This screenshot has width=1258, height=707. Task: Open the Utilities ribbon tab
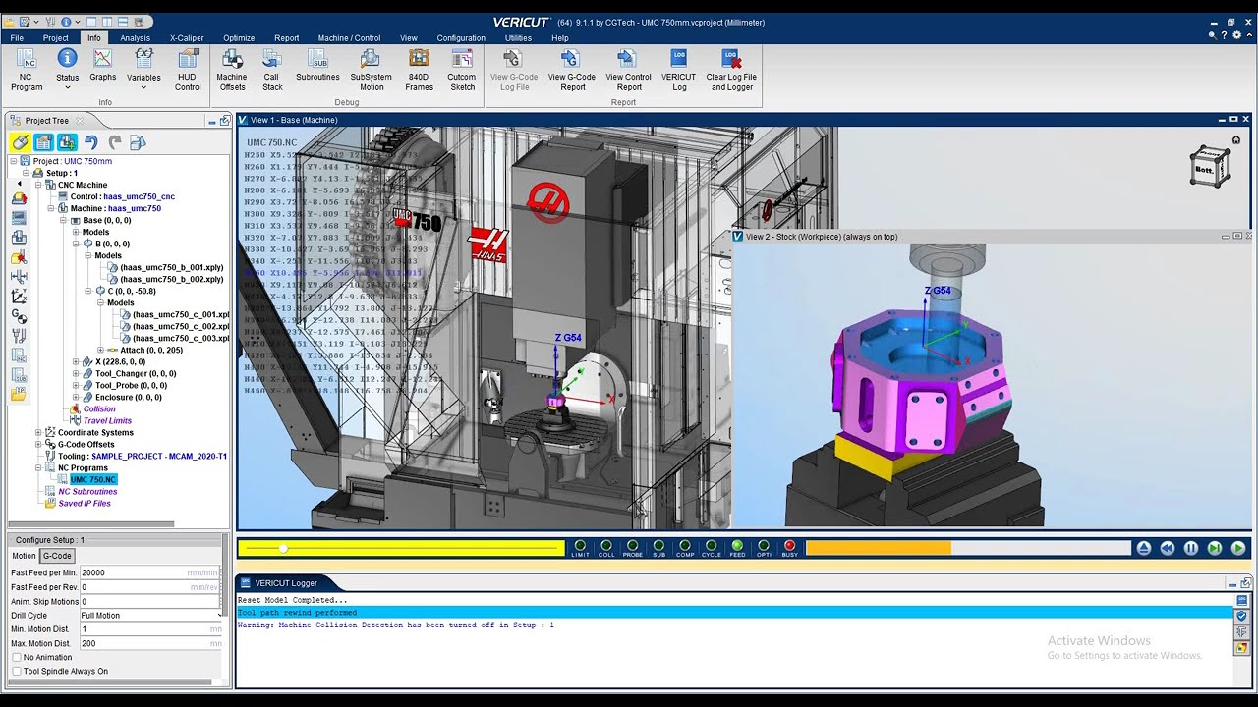point(518,38)
